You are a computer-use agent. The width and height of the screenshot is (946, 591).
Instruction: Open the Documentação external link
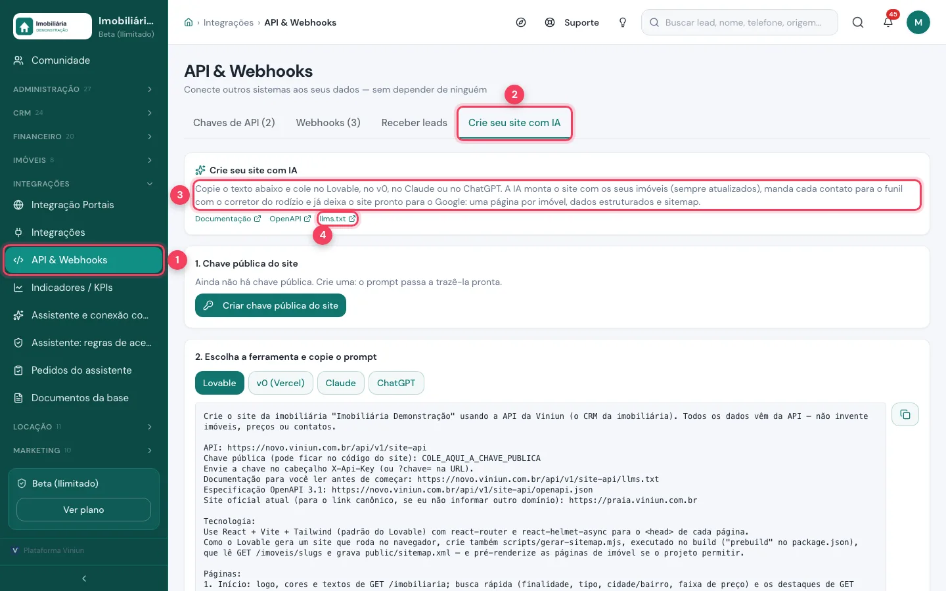[x=228, y=219]
